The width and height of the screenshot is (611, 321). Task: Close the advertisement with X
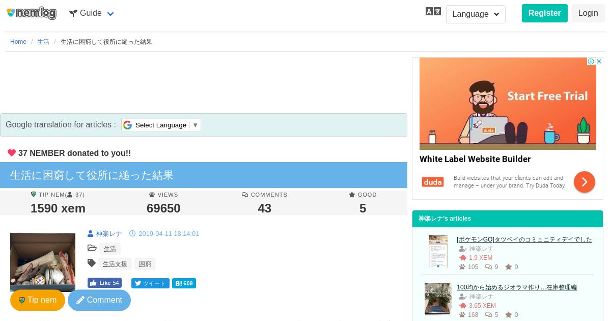[599, 62]
